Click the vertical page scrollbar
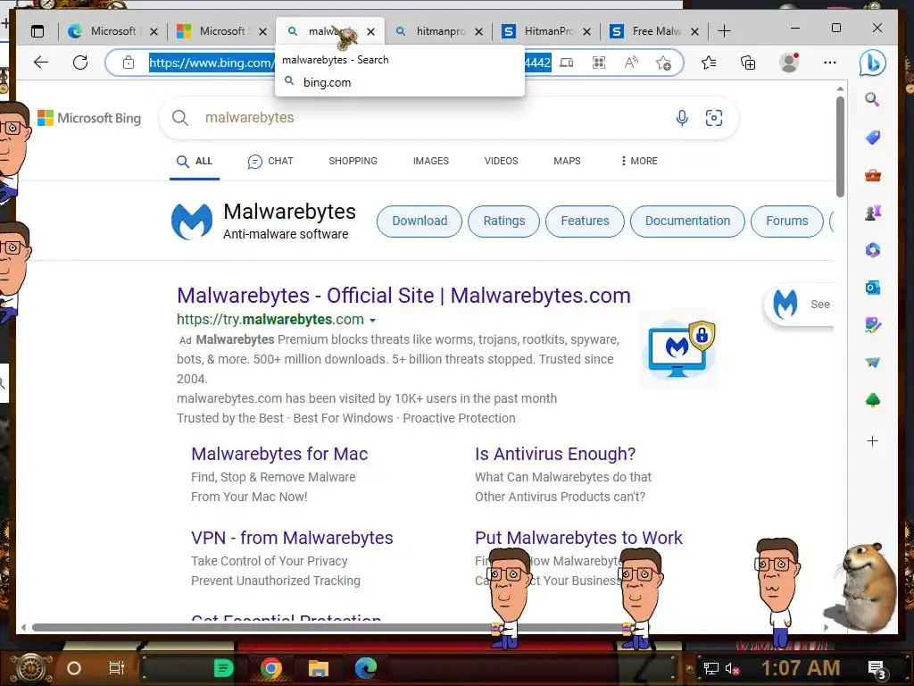914x686 pixels. [840, 146]
